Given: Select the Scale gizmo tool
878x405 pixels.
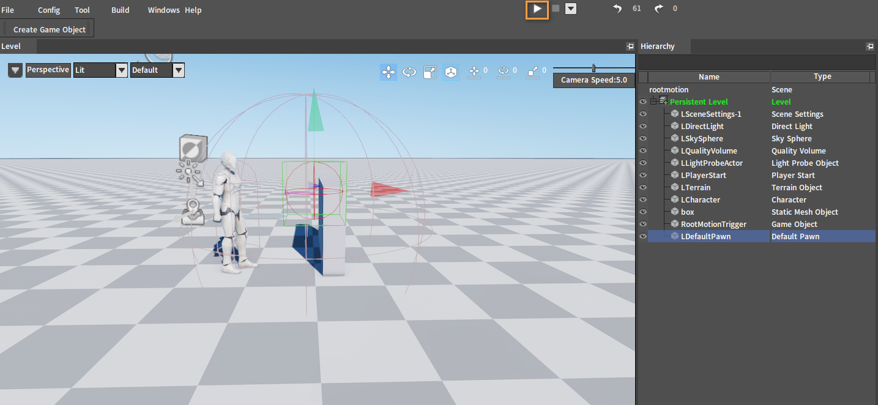Looking at the screenshot, I should click(430, 72).
